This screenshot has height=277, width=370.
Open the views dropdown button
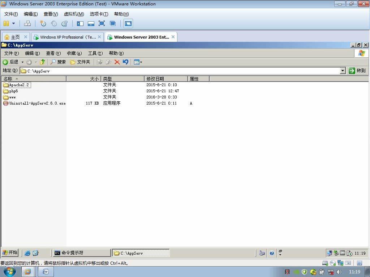click(138, 62)
